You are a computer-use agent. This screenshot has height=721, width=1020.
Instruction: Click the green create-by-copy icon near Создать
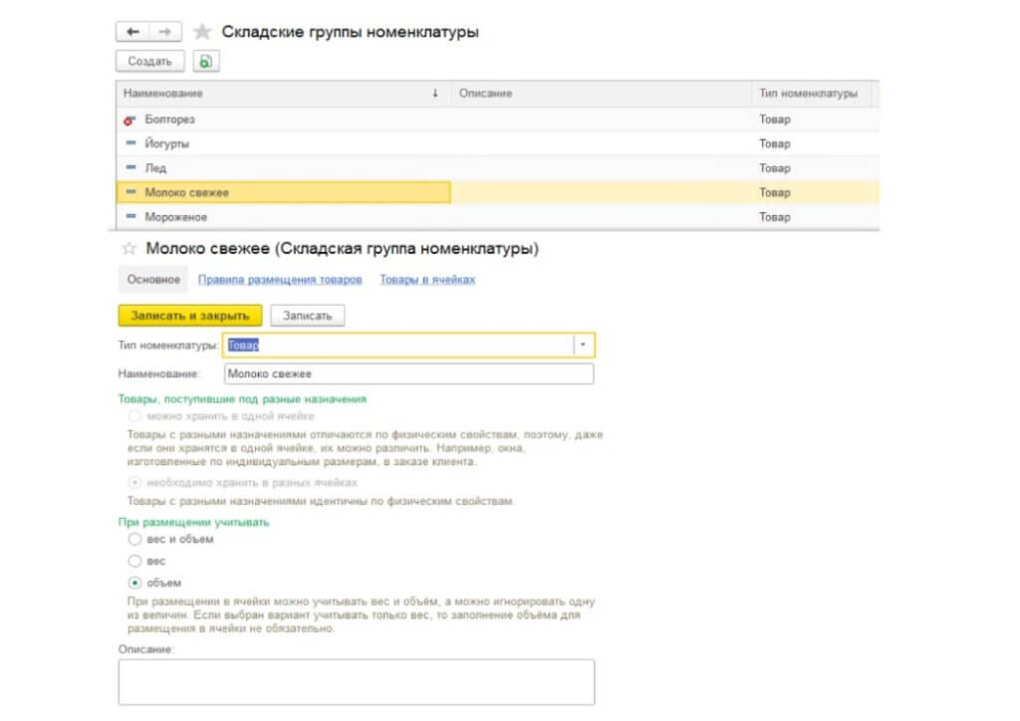coord(204,61)
